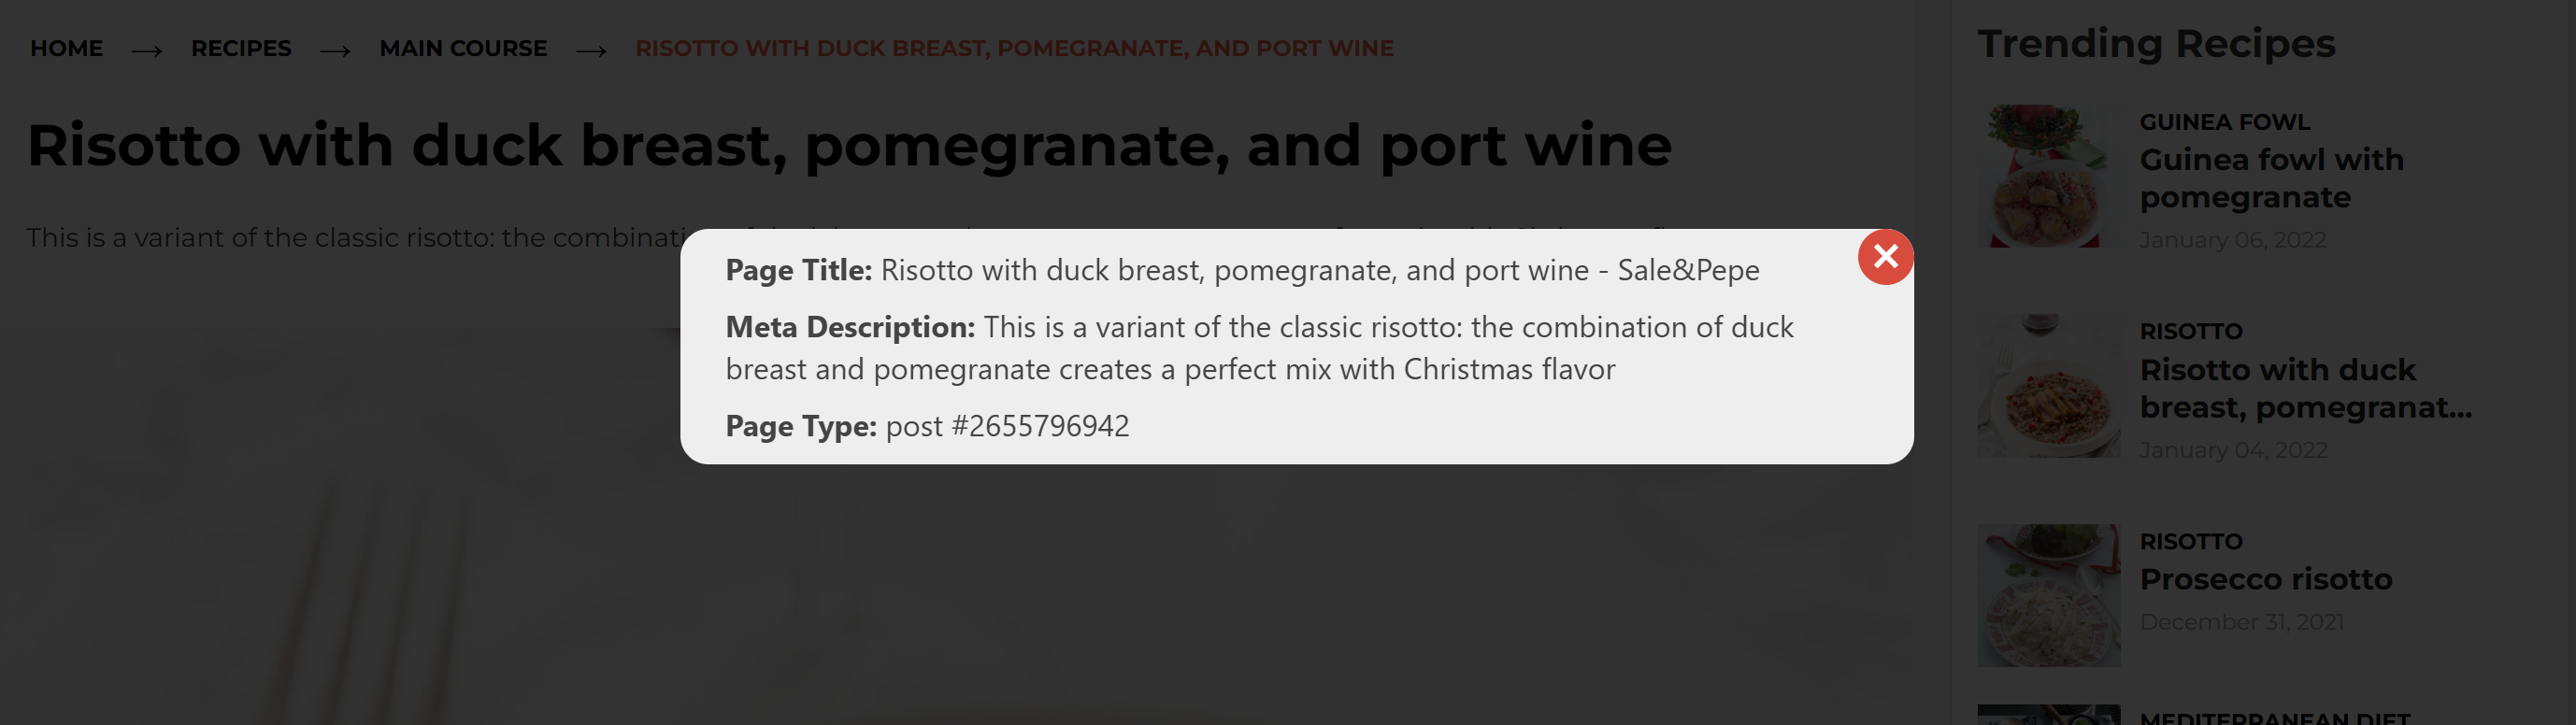Open RECIPES breadcrumb link

tap(241, 48)
